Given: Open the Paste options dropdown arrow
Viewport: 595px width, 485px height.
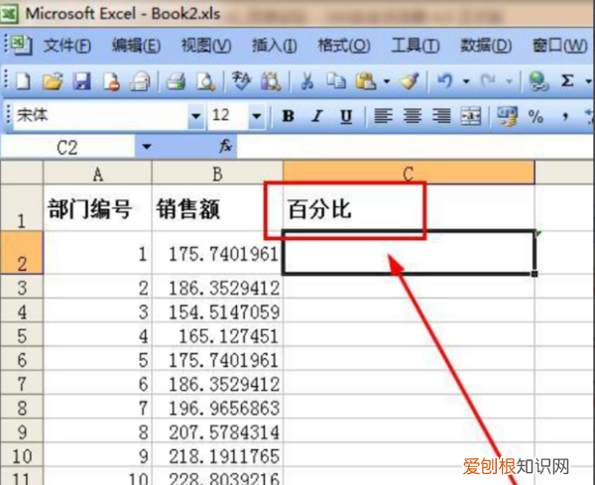Looking at the screenshot, I should [x=387, y=81].
